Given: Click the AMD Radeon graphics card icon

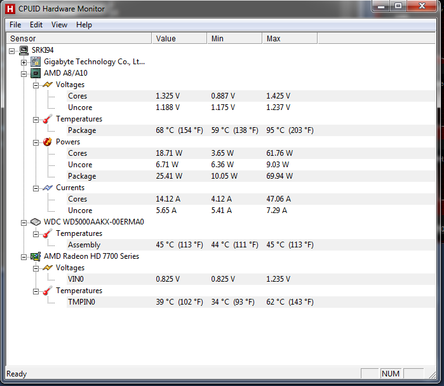Looking at the screenshot, I should [36, 256].
